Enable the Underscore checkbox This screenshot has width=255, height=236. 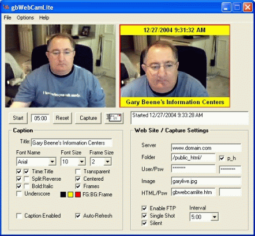pos(19,194)
